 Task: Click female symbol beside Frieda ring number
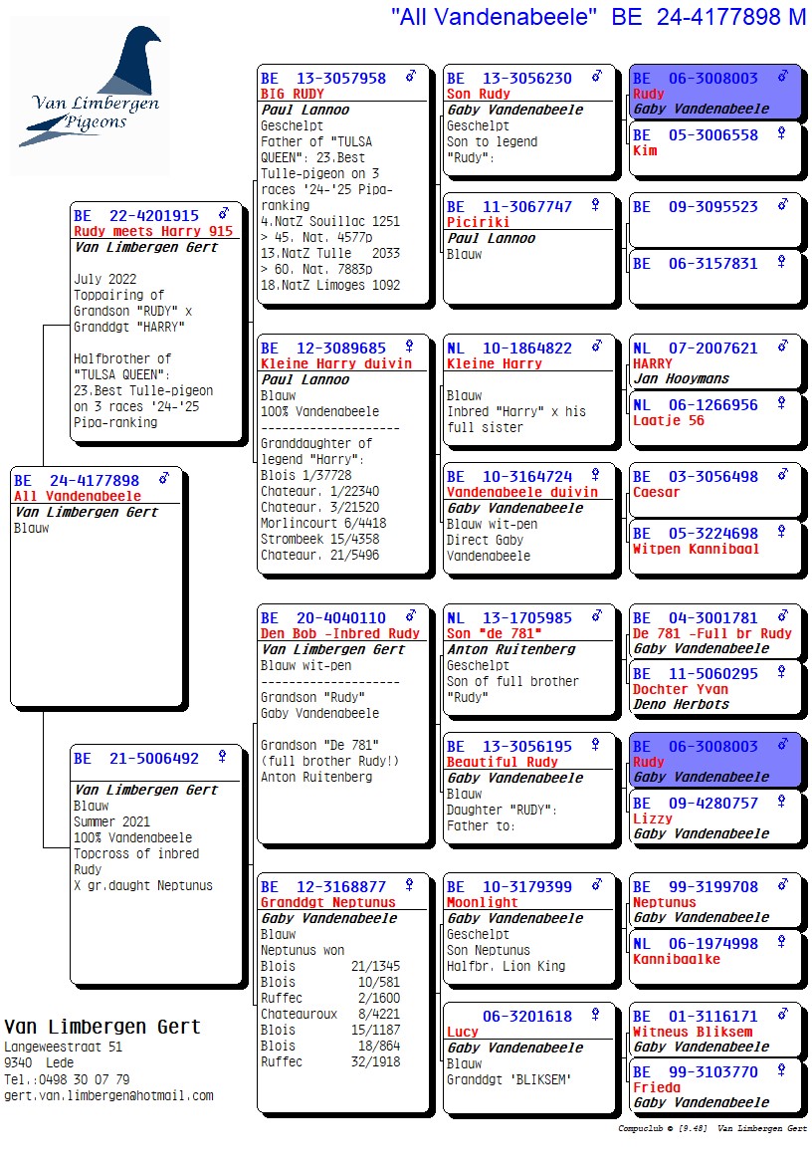(x=783, y=1071)
